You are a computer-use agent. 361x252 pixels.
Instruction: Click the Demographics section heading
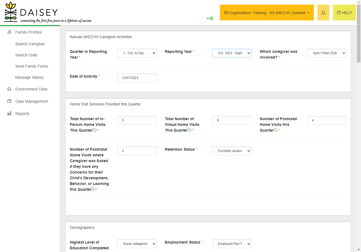82,227
